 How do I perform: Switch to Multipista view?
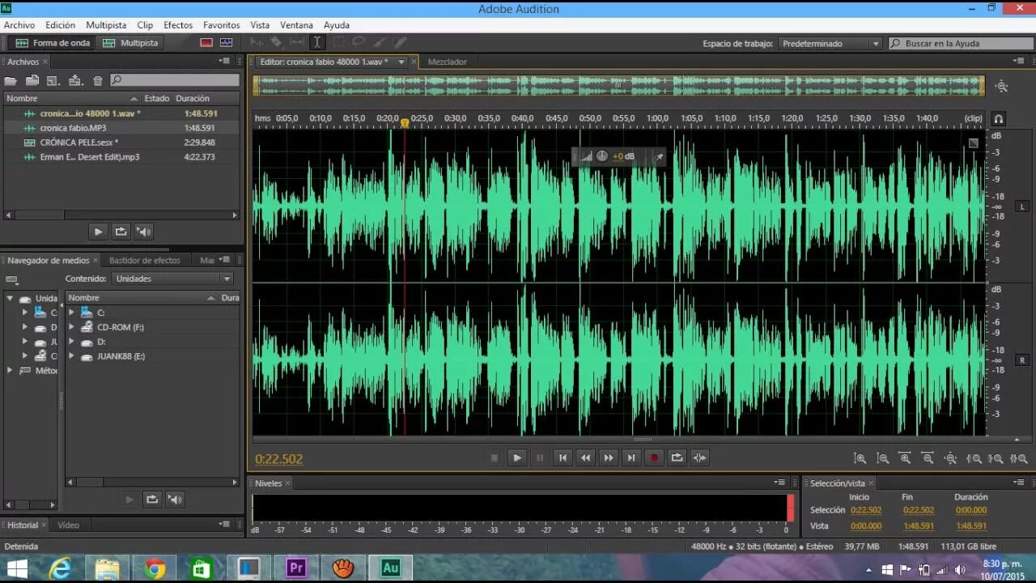(130, 42)
